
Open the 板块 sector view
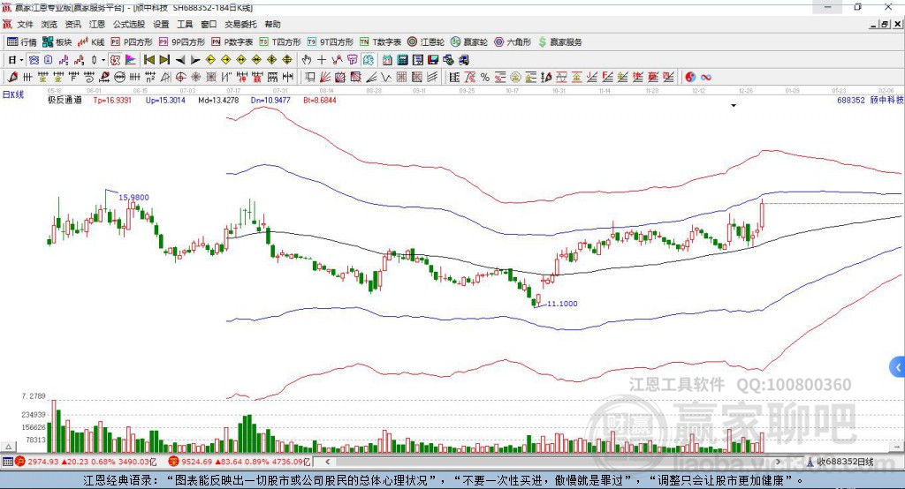[x=57, y=42]
